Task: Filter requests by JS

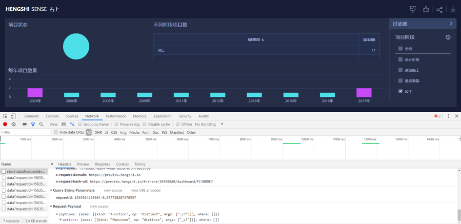Action: pyautogui.click(x=107, y=132)
